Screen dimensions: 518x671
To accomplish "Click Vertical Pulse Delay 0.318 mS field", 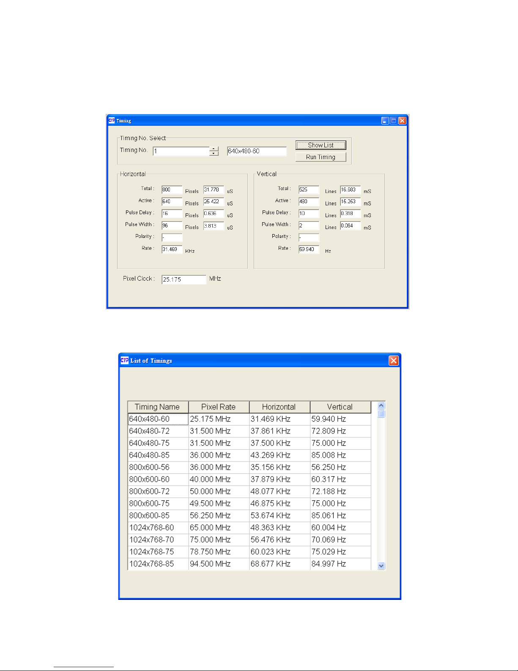I will point(351,213).
